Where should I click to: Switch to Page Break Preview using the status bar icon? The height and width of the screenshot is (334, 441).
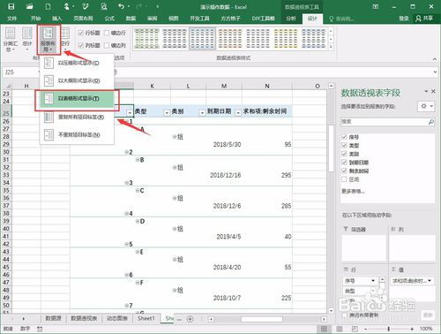355,329
